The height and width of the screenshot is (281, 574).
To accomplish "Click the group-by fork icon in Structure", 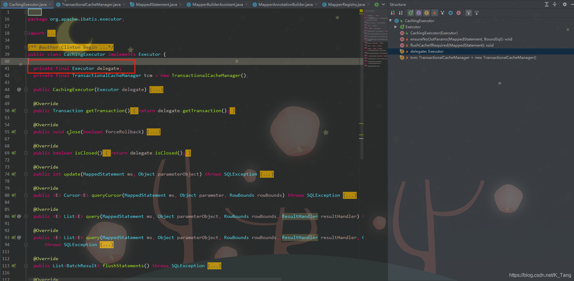I will coord(442,13).
